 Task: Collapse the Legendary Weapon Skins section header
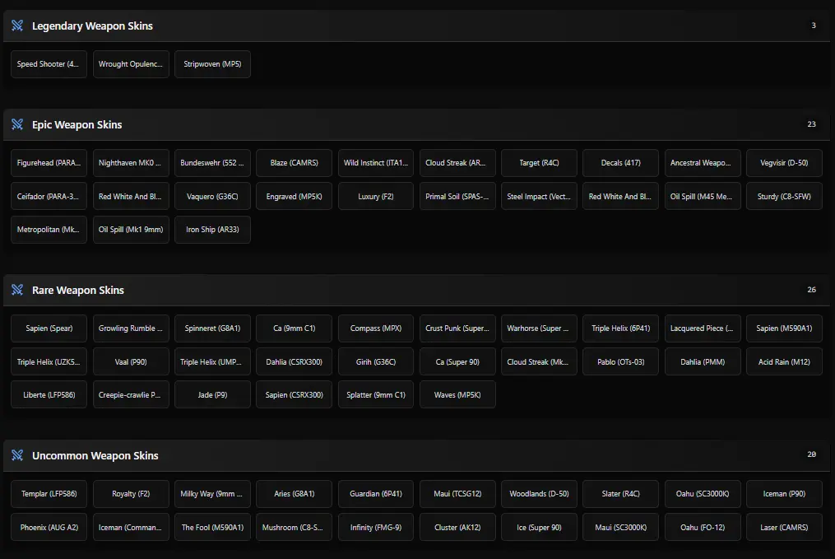[x=411, y=26]
